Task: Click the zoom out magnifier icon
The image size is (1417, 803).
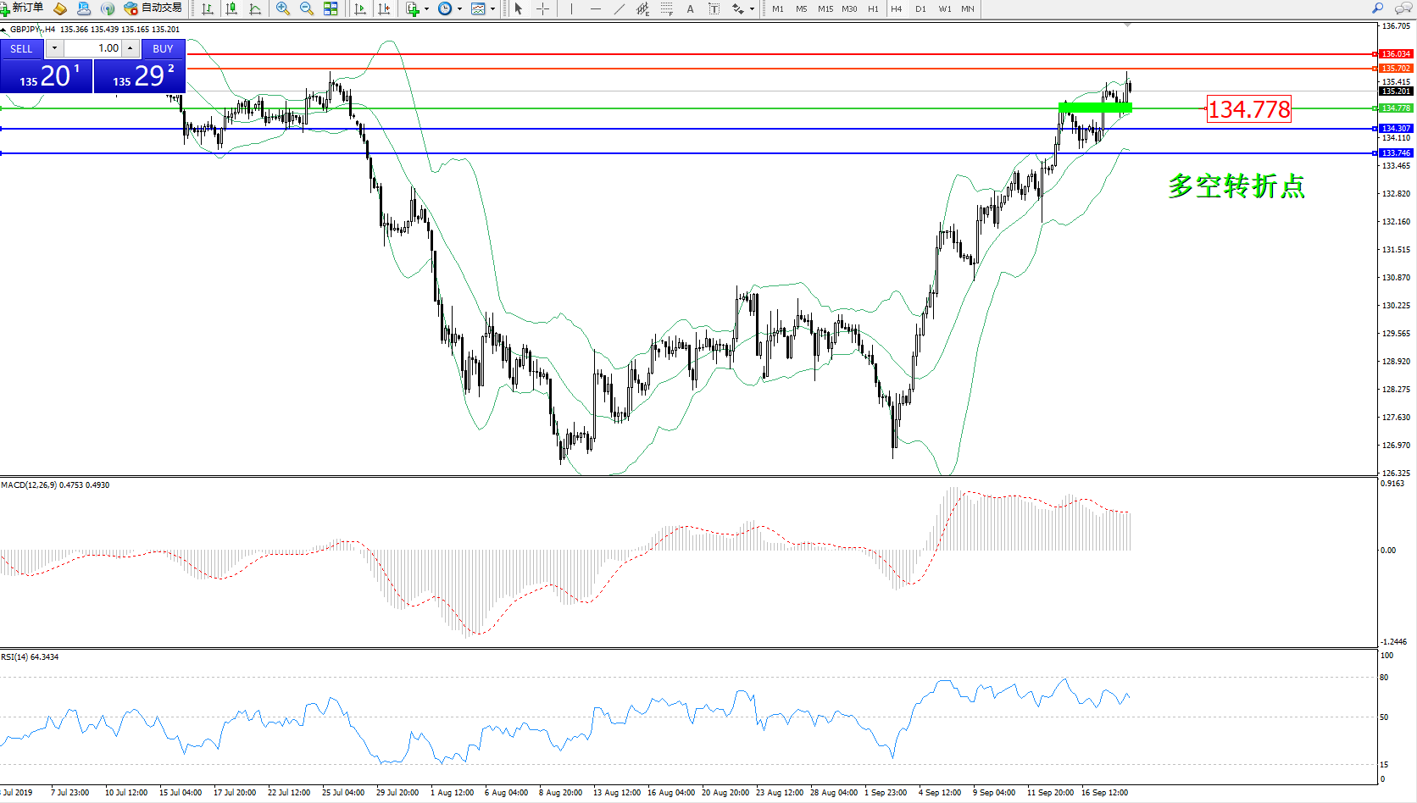Action: pos(307,8)
